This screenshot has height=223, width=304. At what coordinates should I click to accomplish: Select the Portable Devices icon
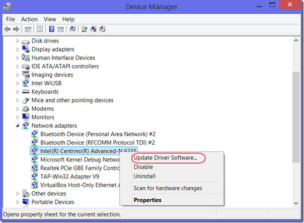pyautogui.click(x=26, y=202)
